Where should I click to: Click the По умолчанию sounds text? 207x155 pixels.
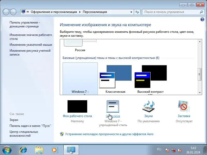(x=149, y=121)
